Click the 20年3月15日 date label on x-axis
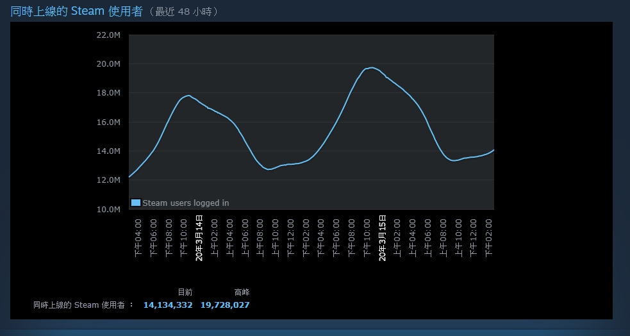The height and width of the screenshot is (336, 630). point(382,238)
